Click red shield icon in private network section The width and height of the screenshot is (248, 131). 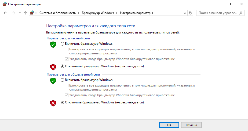click(x=53, y=67)
